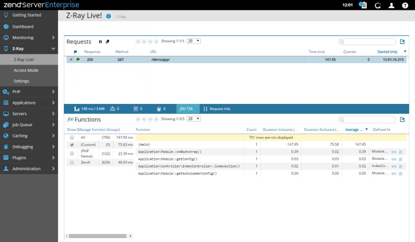Click the info icon beside Z-Ray Live!
The image size is (415, 242).
[108, 16]
